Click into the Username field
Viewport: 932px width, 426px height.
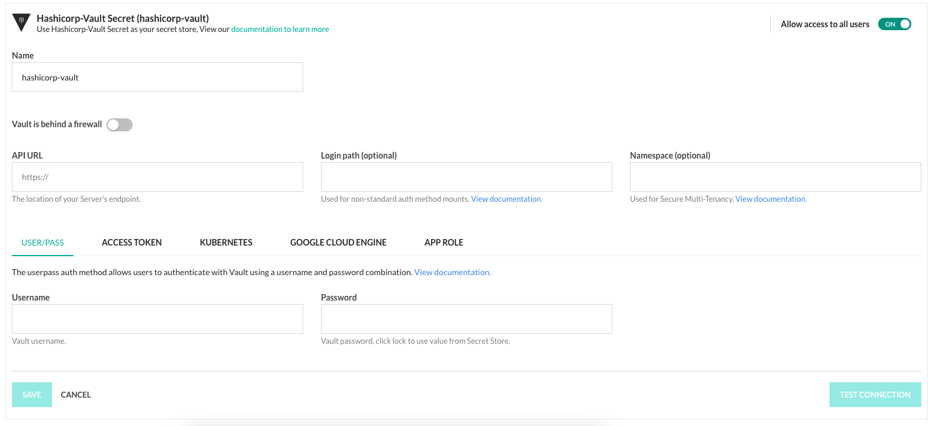pyautogui.click(x=158, y=319)
